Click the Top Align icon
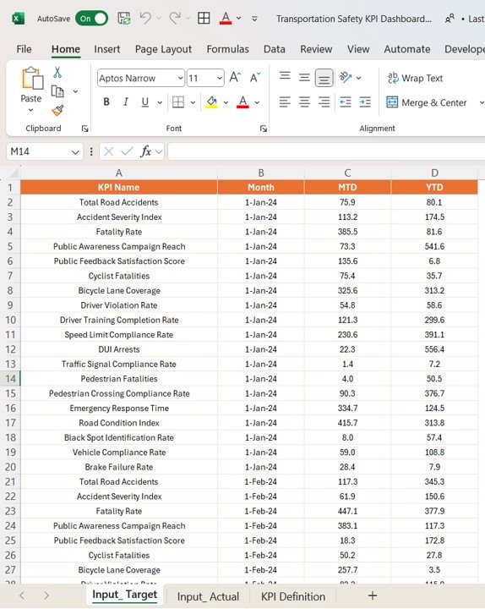The height and width of the screenshot is (609, 485). 285,77
